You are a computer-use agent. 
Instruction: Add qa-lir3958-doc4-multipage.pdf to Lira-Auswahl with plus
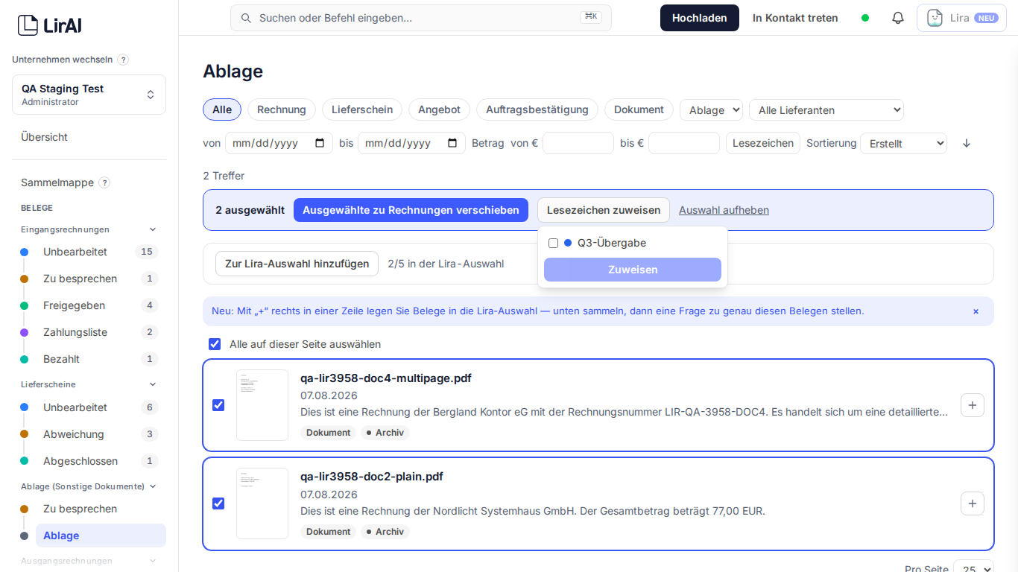[x=973, y=405]
